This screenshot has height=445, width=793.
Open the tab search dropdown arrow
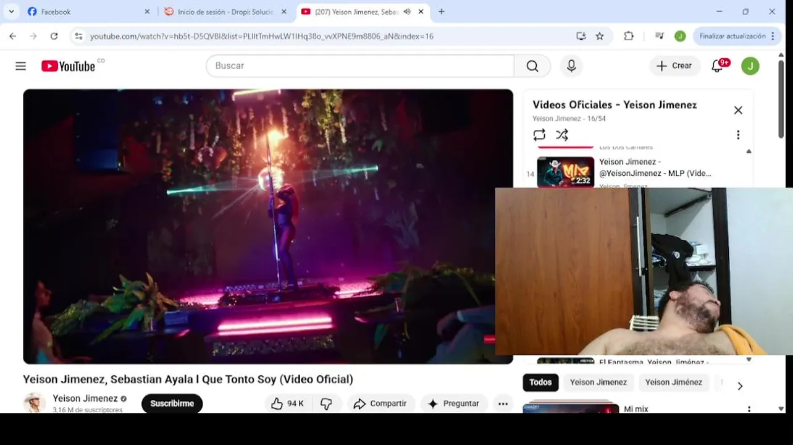click(x=11, y=12)
